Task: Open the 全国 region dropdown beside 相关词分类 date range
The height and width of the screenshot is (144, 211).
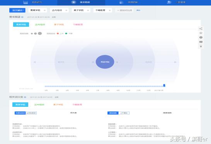Action: (56, 97)
